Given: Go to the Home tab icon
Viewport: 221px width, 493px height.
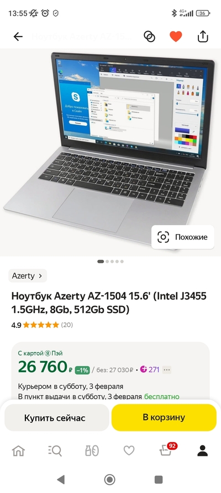Looking at the screenshot, I should click(18, 451).
